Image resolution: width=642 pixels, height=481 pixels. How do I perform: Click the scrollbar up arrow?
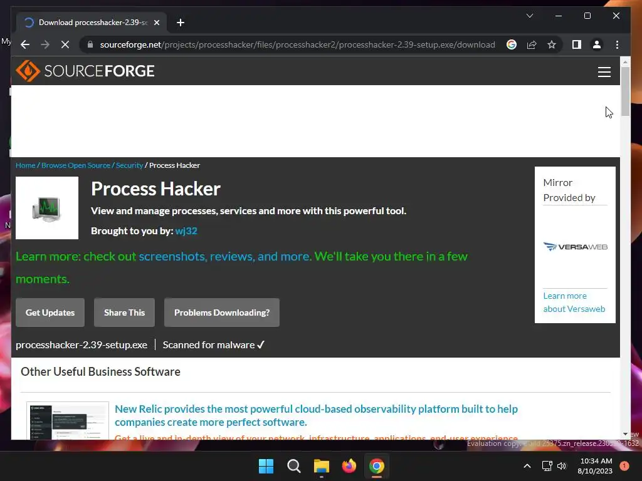point(625,62)
